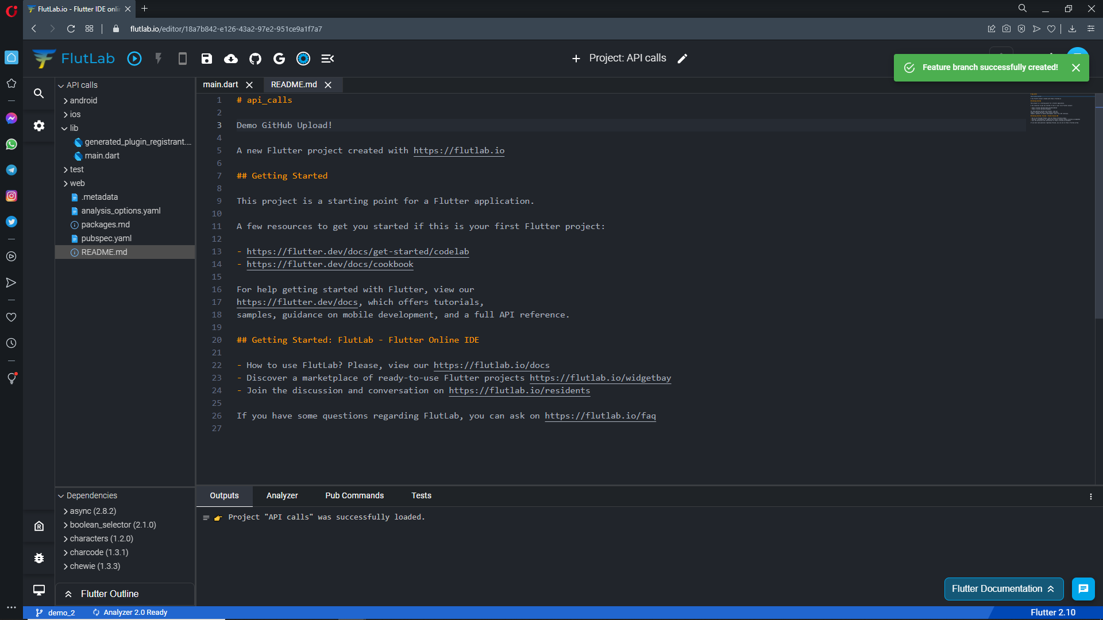Open outputs panel three-dot menu
The image size is (1103, 620).
pos(1091,497)
